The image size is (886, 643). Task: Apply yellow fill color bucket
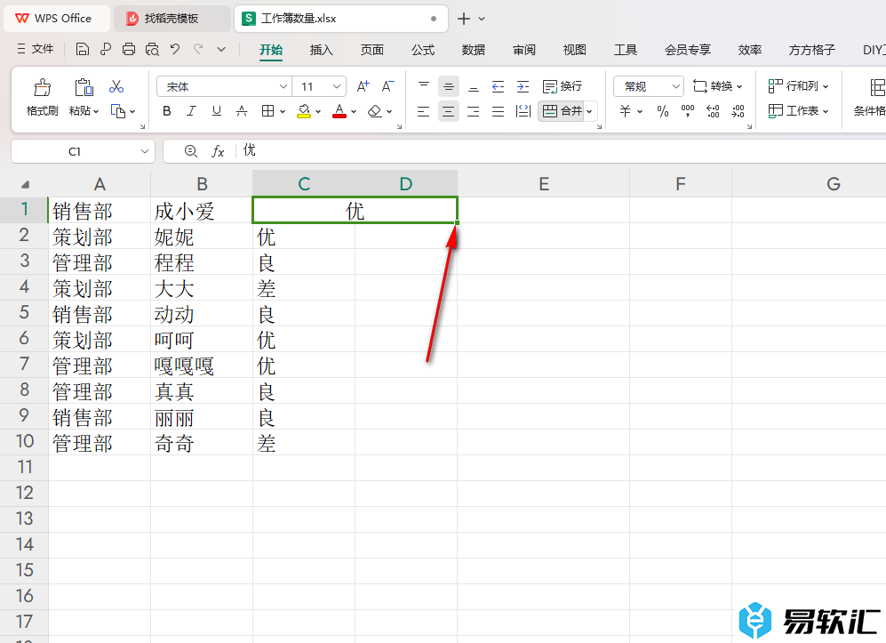coord(304,111)
